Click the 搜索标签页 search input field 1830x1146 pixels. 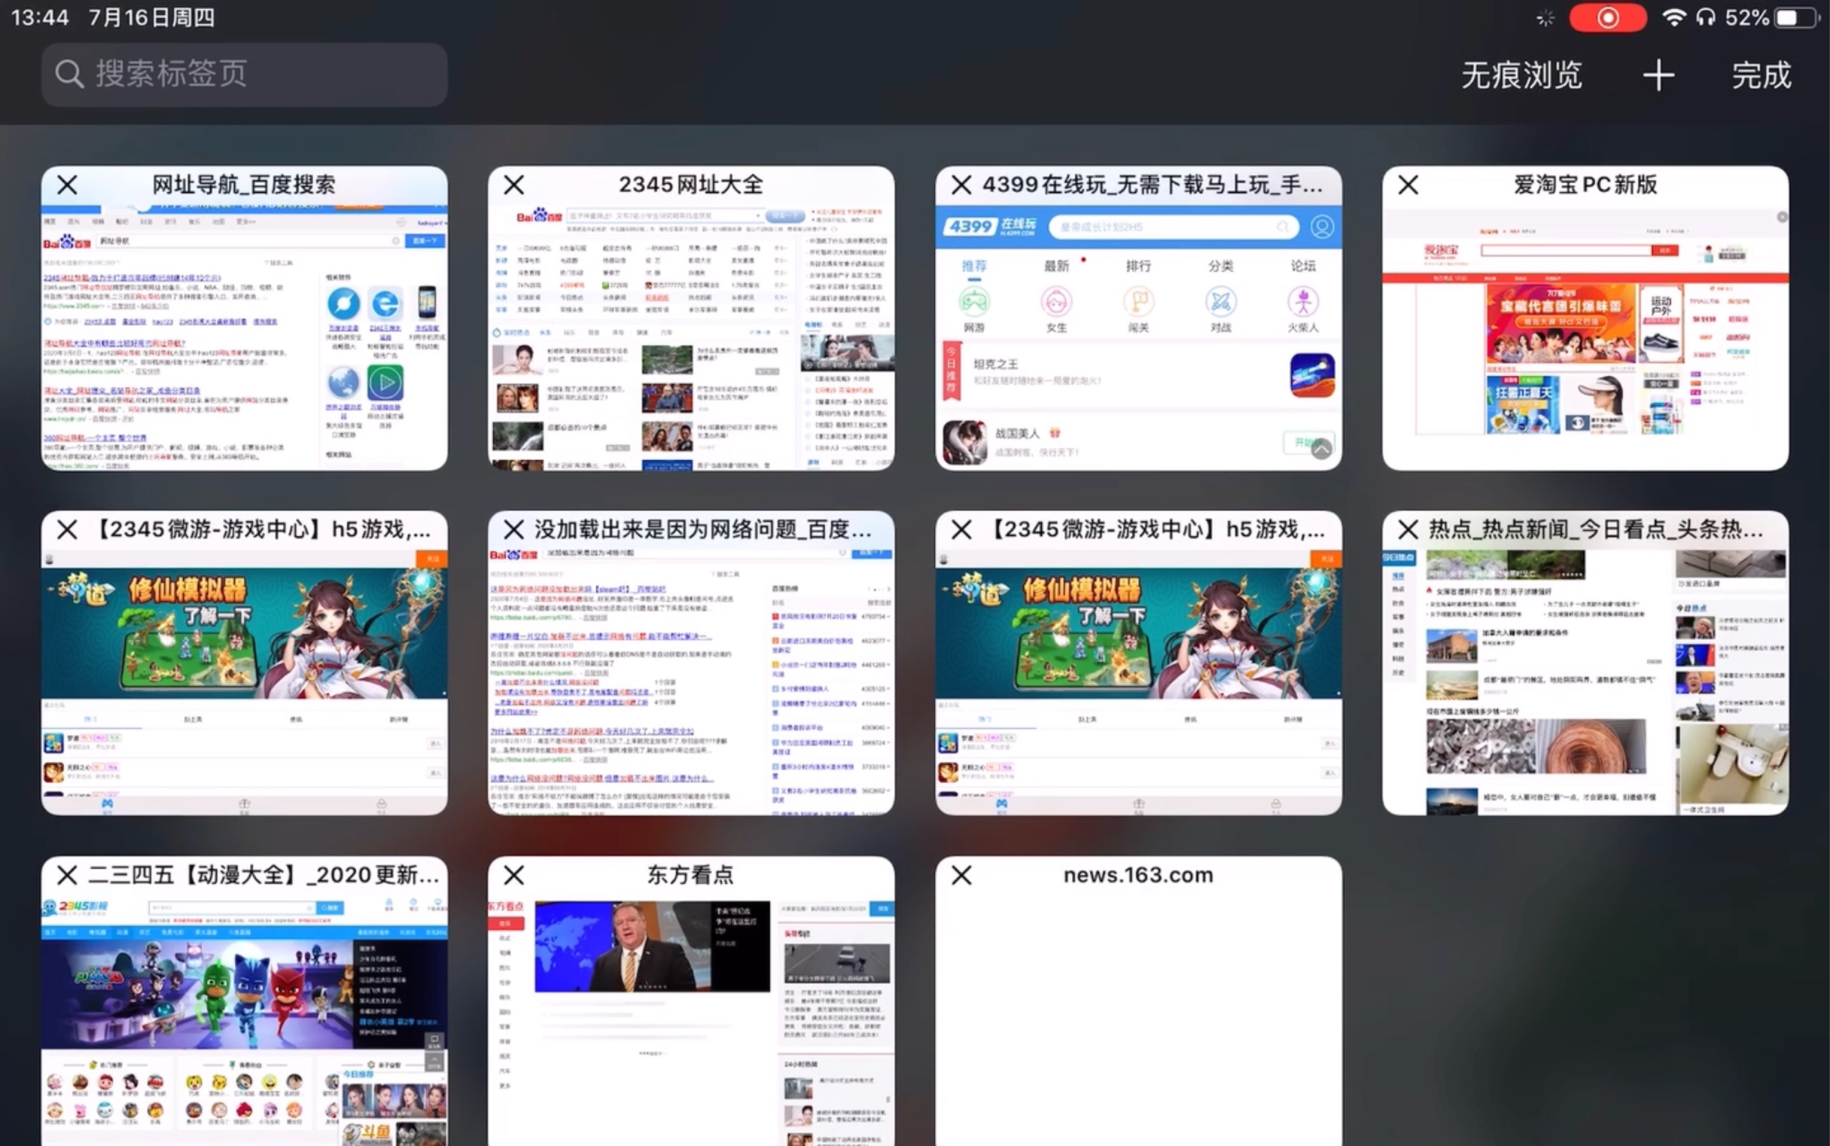[242, 74]
